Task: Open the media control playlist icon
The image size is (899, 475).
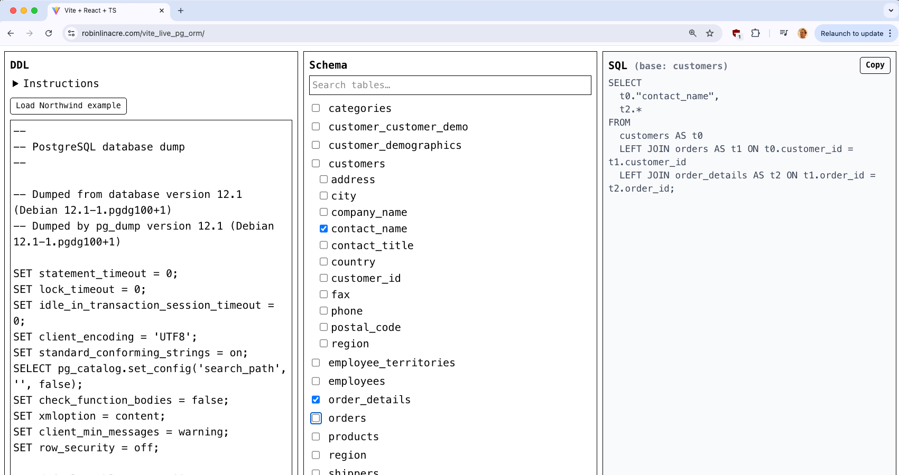Action: [x=784, y=33]
